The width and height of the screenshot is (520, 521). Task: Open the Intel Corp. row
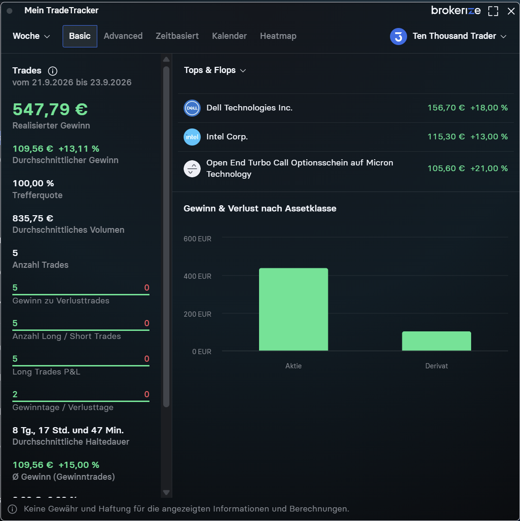[346, 137]
